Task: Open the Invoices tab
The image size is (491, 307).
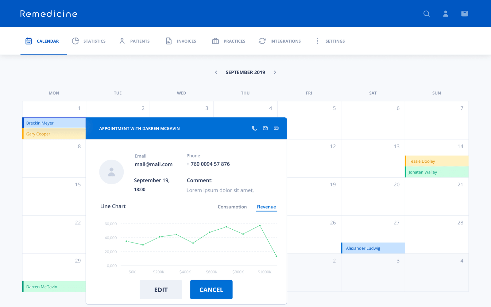Action: pos(181,41)
